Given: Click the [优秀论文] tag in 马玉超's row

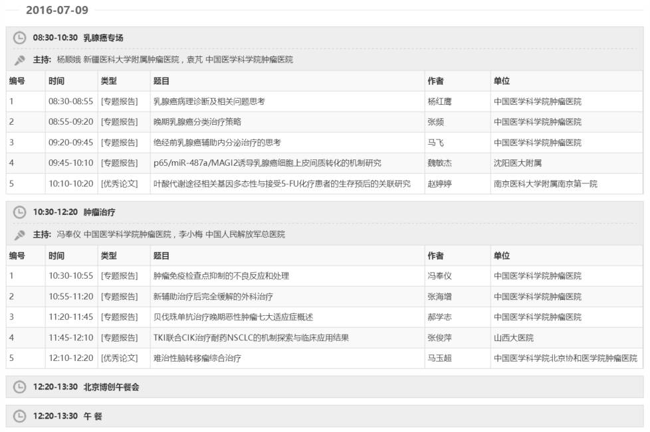Looking at the screenshot, I should tap(120, 358).
